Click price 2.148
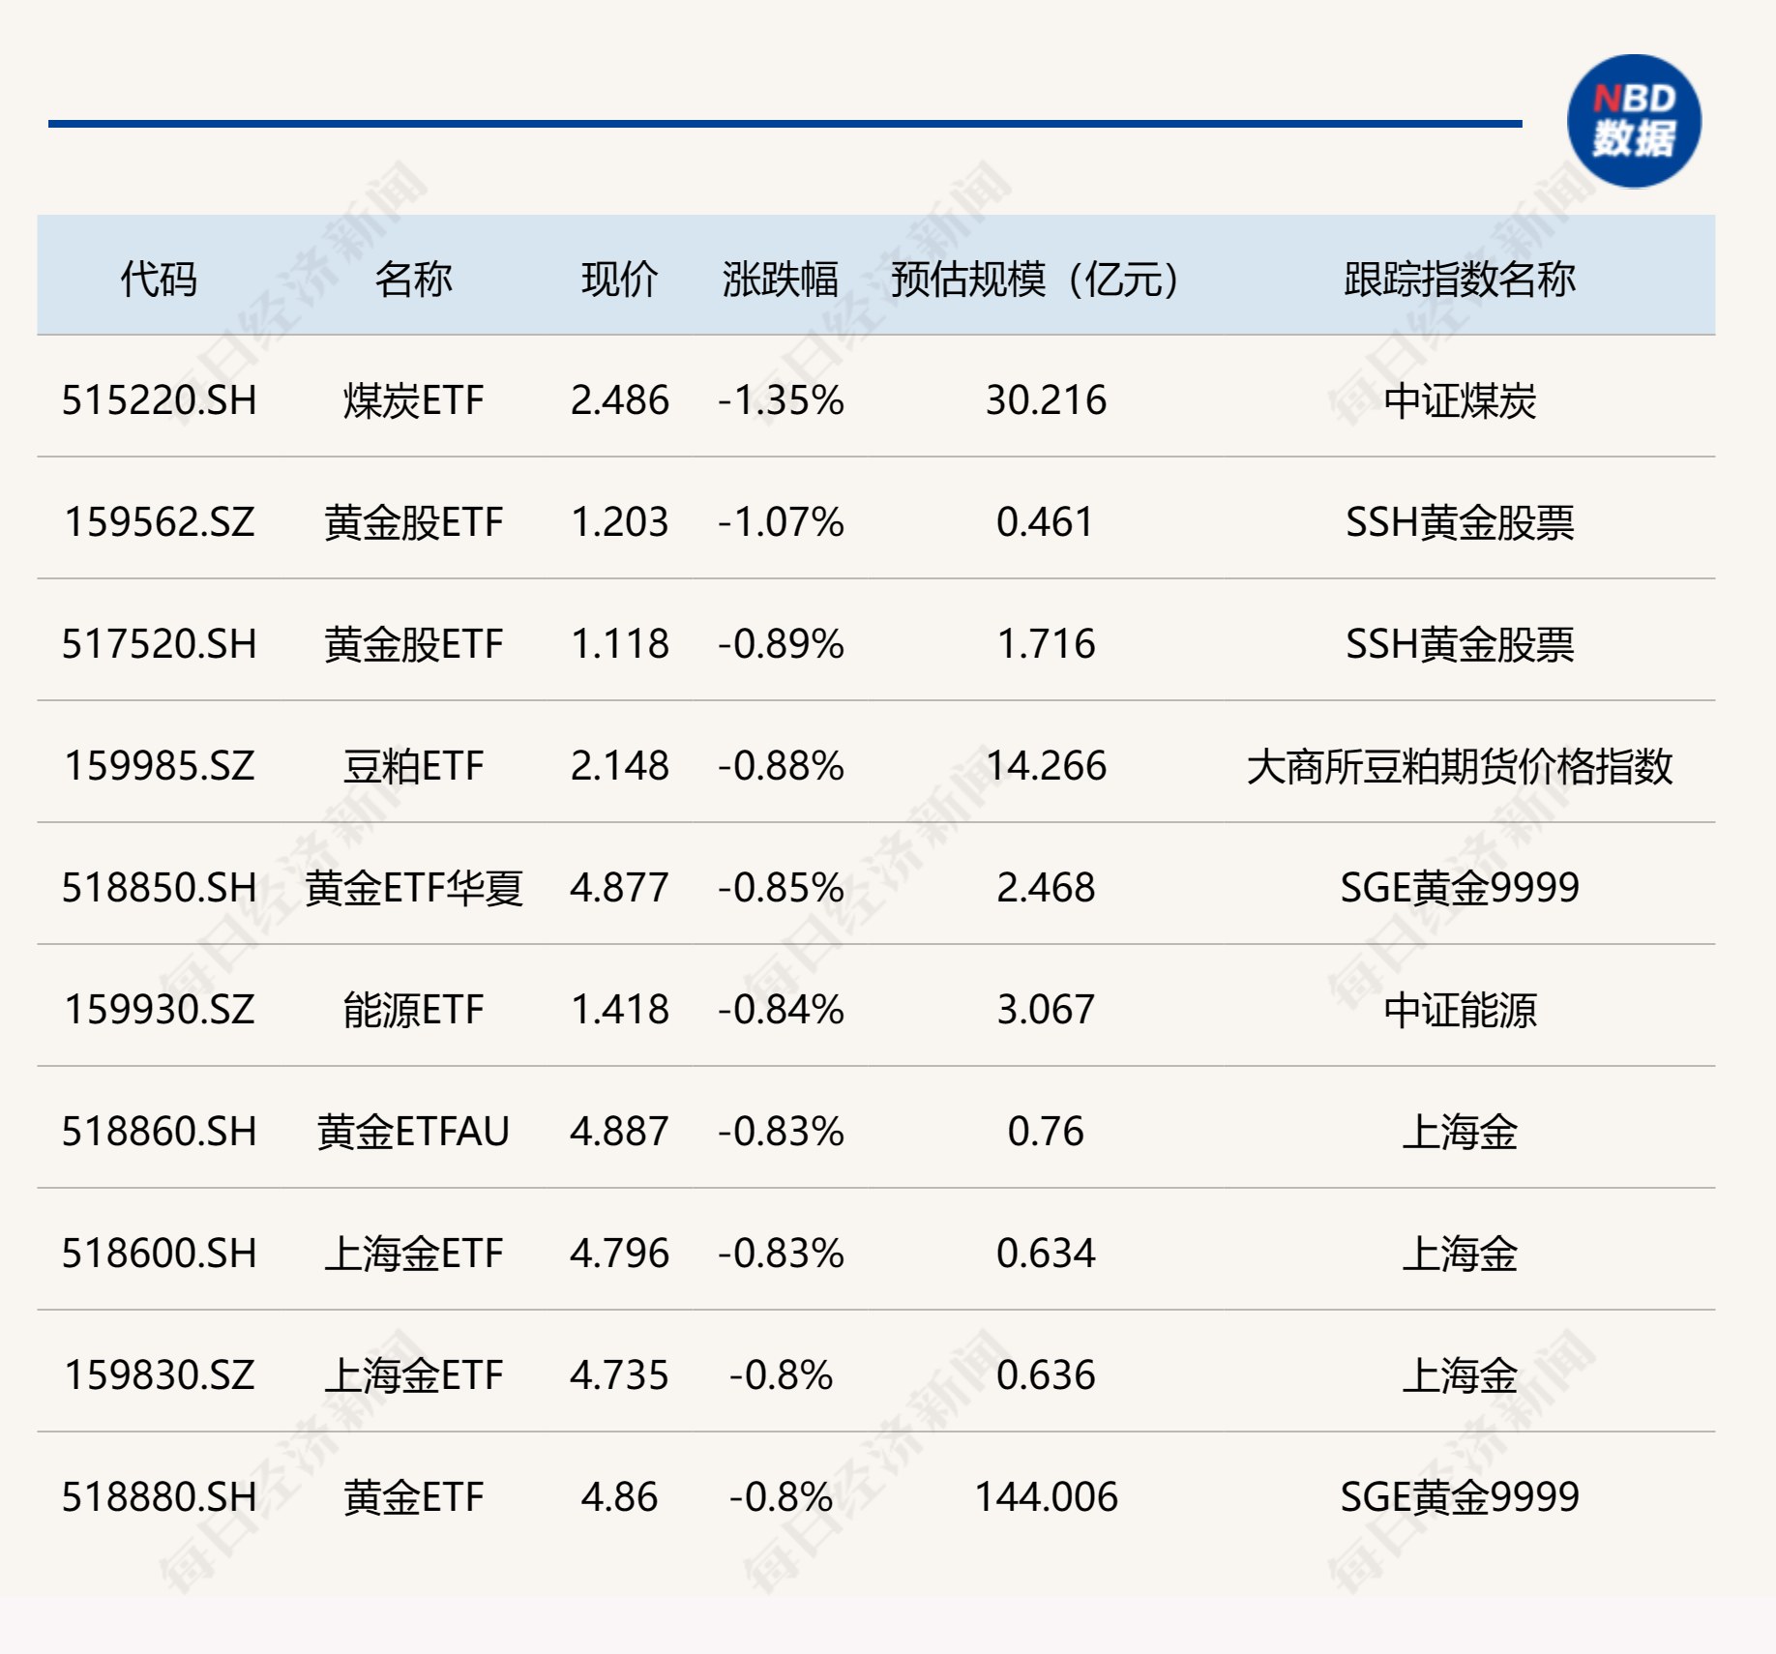Screen dimensions: 1776x1654 [x=619, y=766]
